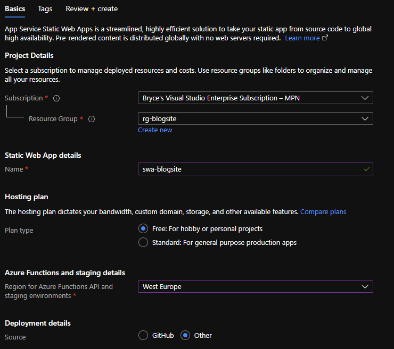Screen dimensions: 394x349
Task: Choose Other as deployment source
Action: (185, 335)
